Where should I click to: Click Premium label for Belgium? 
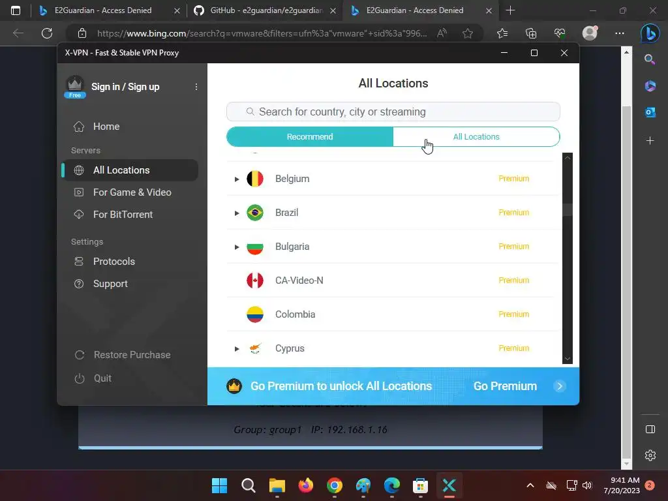pyautogui.click(x=514, y=179)
